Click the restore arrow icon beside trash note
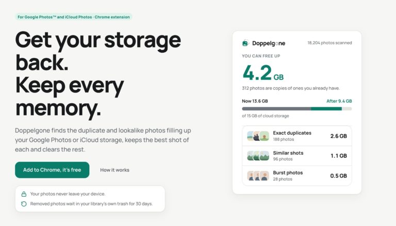This screenshot has width=396, height=226. pyautogui.click(x=24, y=204)
